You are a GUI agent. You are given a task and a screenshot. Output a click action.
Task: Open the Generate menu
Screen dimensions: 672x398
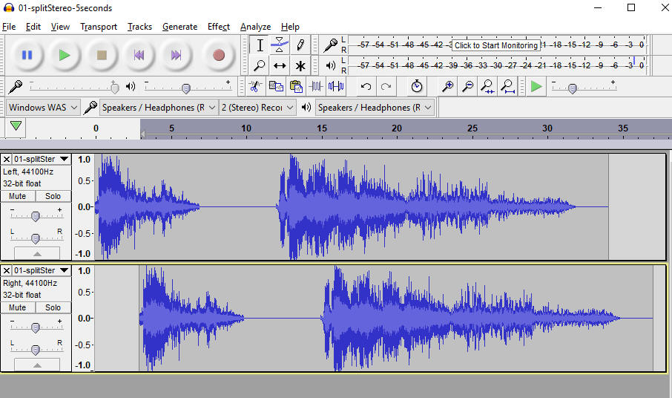pyautogui.click(x=179, y=27)
